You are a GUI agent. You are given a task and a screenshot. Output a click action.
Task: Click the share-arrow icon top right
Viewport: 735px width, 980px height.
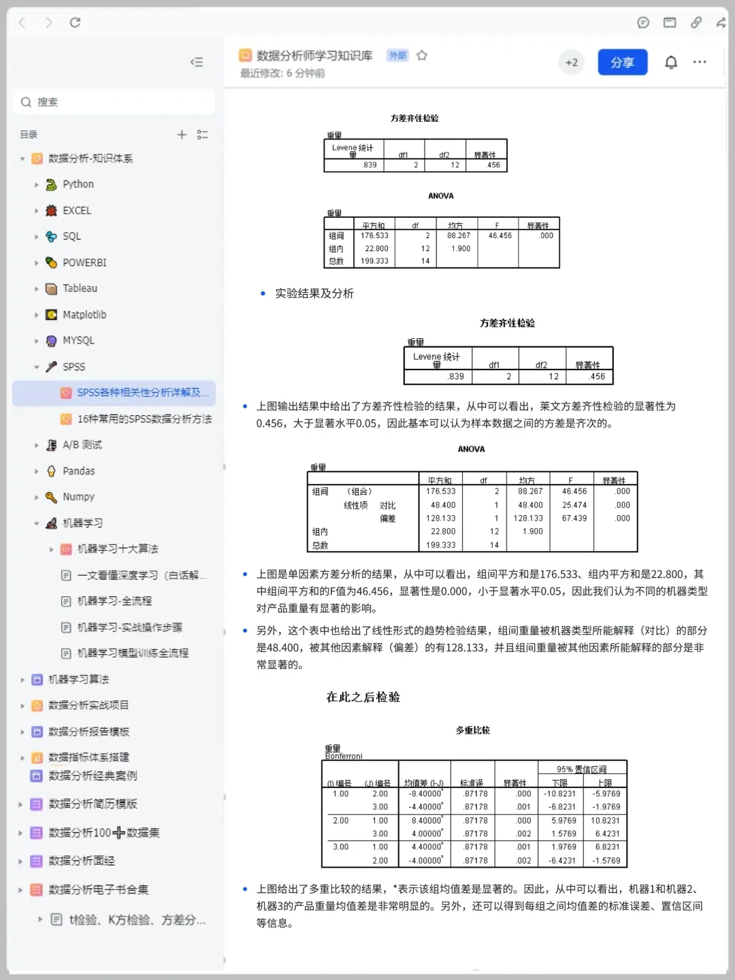point(720,22)
